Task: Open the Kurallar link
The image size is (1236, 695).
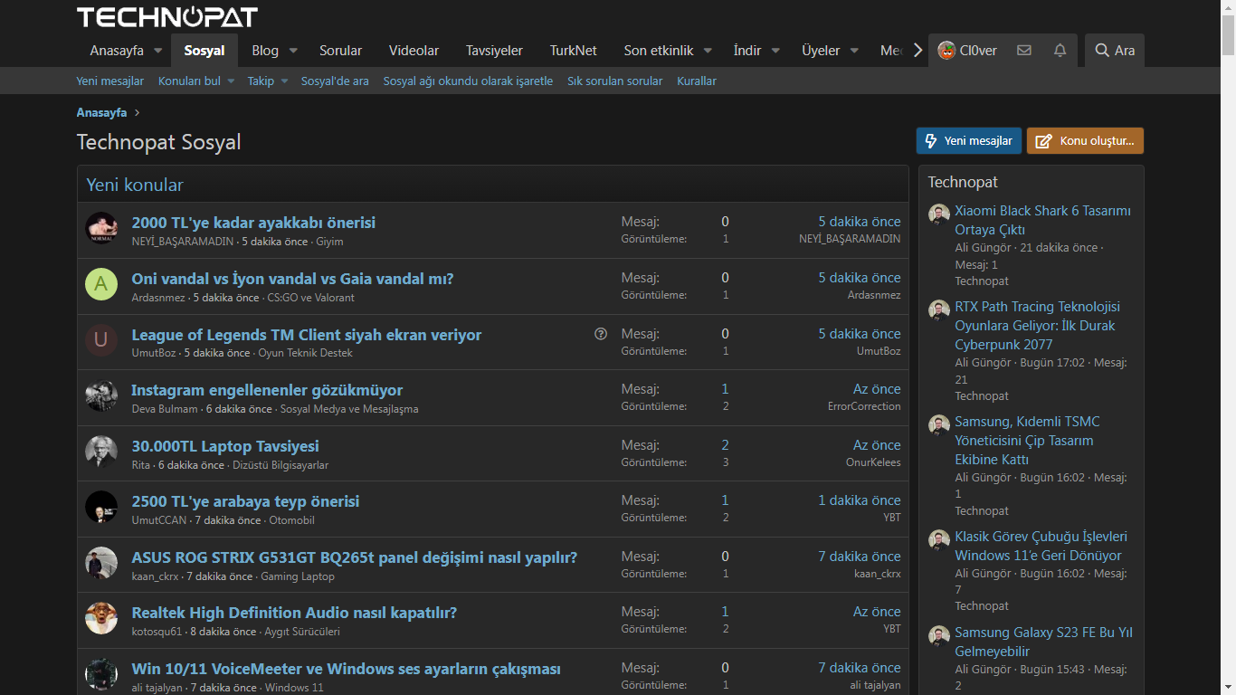Action: (x=697, y=81)
